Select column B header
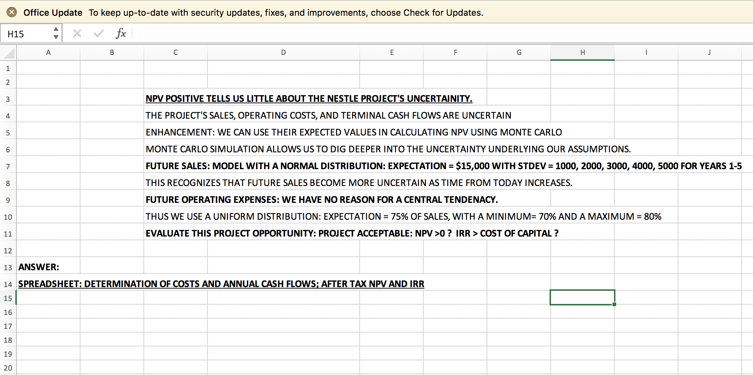753x375 pixels. (x=112, y=53)
